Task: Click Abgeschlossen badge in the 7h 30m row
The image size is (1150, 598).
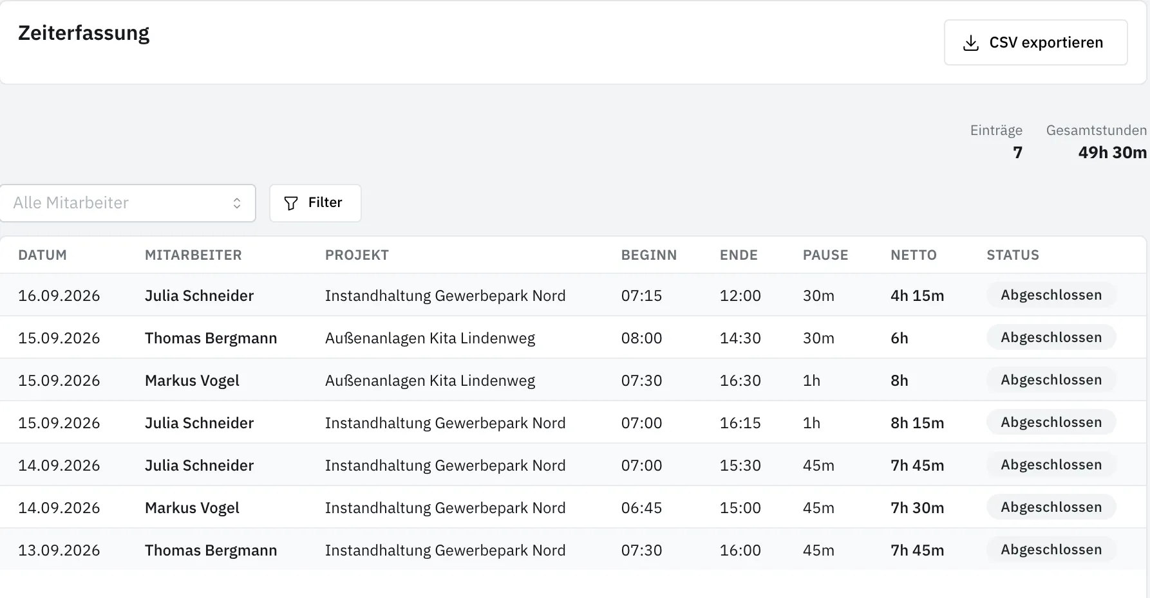Action: 1051,507
